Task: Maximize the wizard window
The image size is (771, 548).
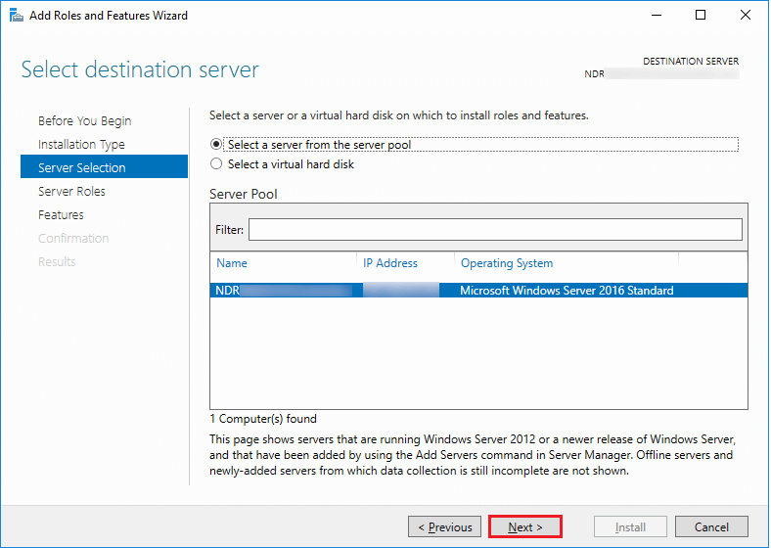Action: (701, 16)
